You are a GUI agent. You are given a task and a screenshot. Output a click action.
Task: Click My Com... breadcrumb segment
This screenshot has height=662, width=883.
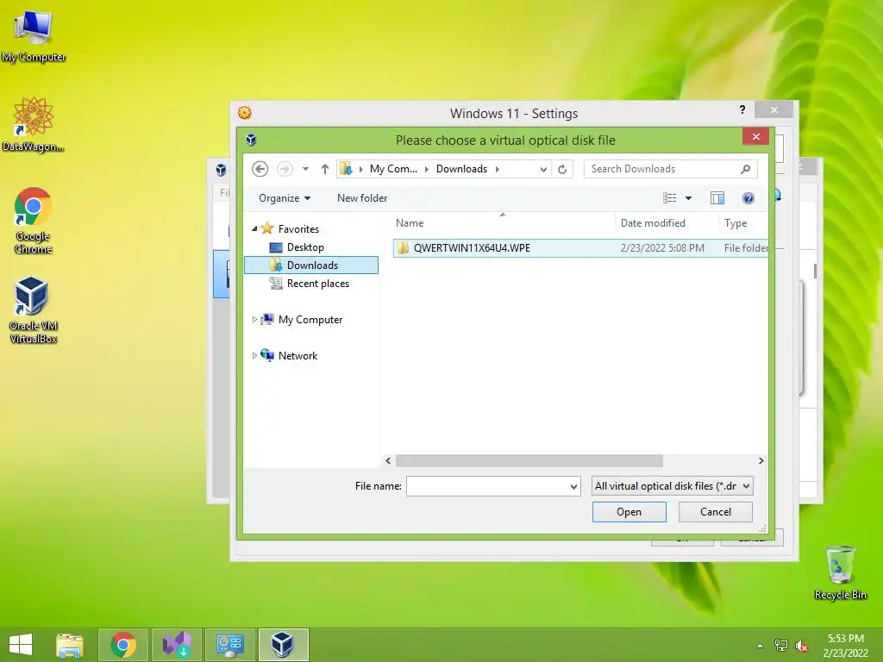point(393,169)
